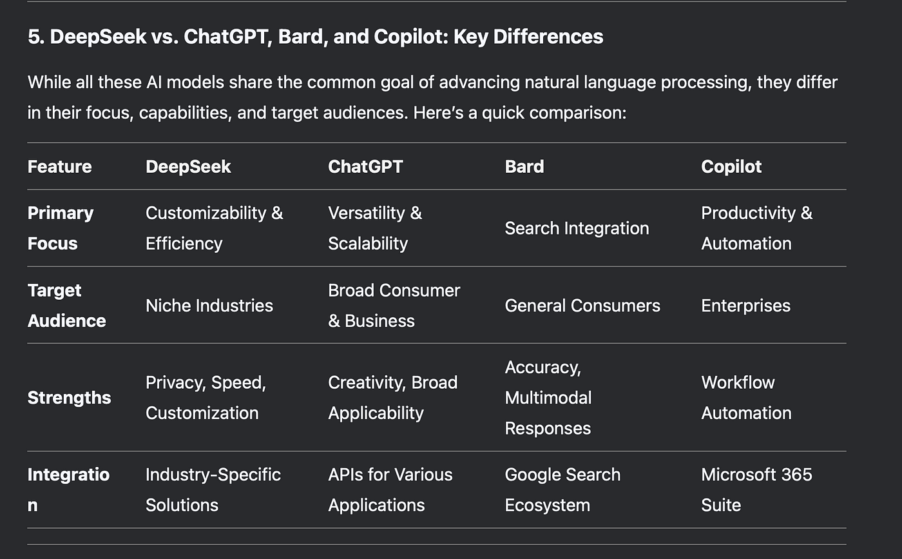Click the ChatGPT column header
Screen dimensions: 902x559
point(365,166)
